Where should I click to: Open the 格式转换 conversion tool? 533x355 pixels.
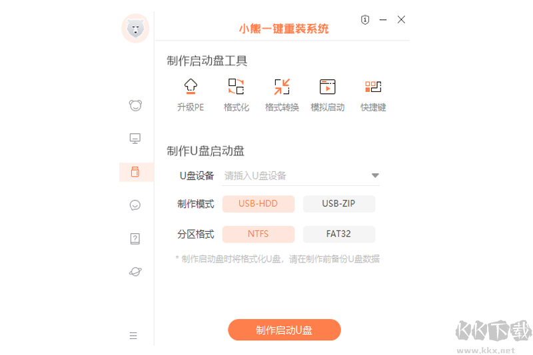(x=281, y=87)
